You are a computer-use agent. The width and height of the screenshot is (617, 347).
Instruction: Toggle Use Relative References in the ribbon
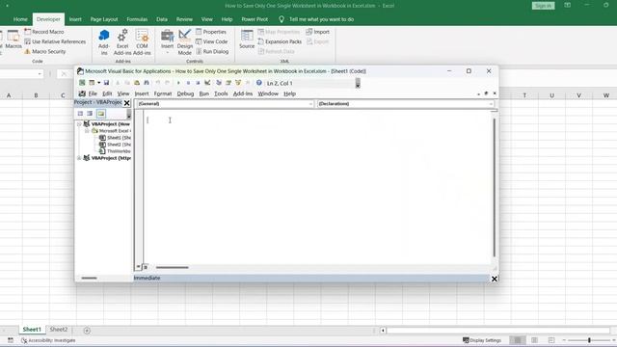point(55,41)
